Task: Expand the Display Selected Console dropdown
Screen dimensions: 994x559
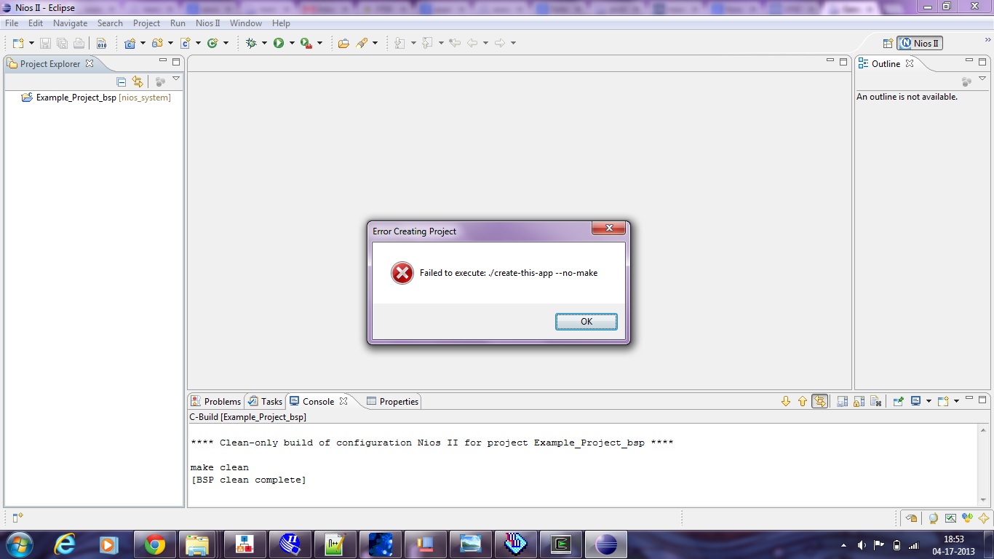Action: tap(929, 401)
